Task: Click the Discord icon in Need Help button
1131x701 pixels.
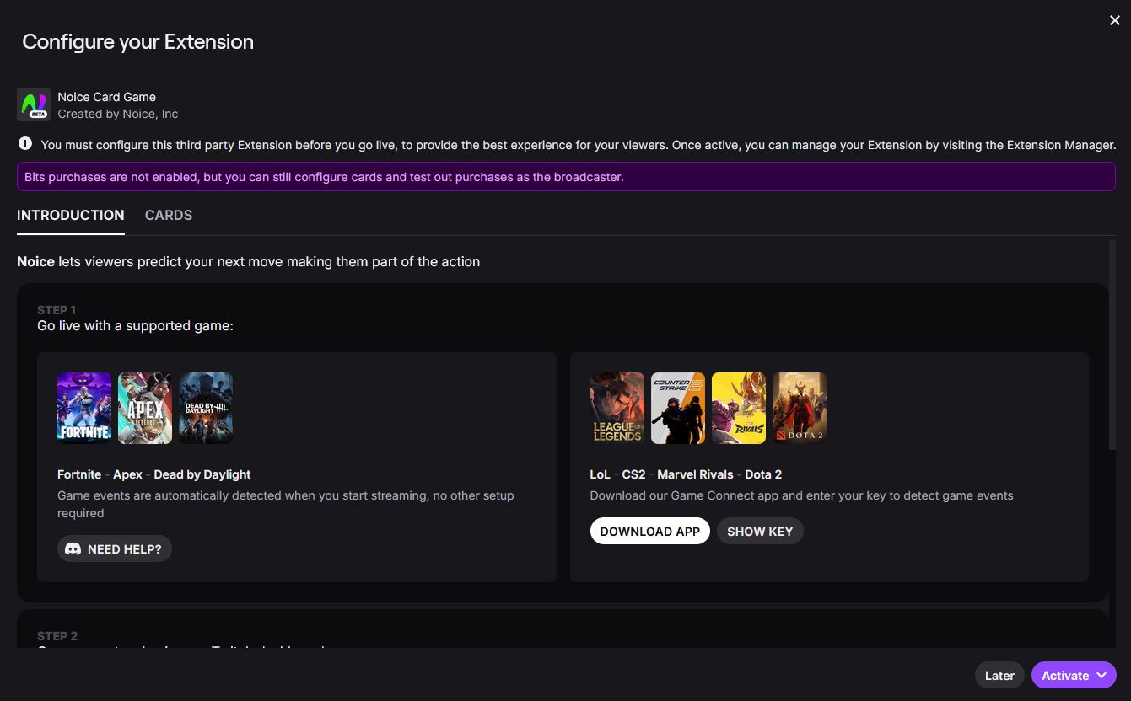Action: (x=73, y=549)
